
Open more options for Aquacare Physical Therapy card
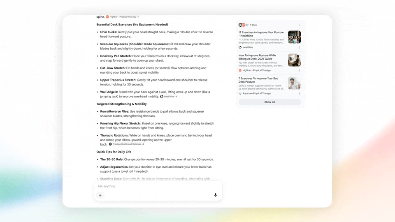click(299, 93)
